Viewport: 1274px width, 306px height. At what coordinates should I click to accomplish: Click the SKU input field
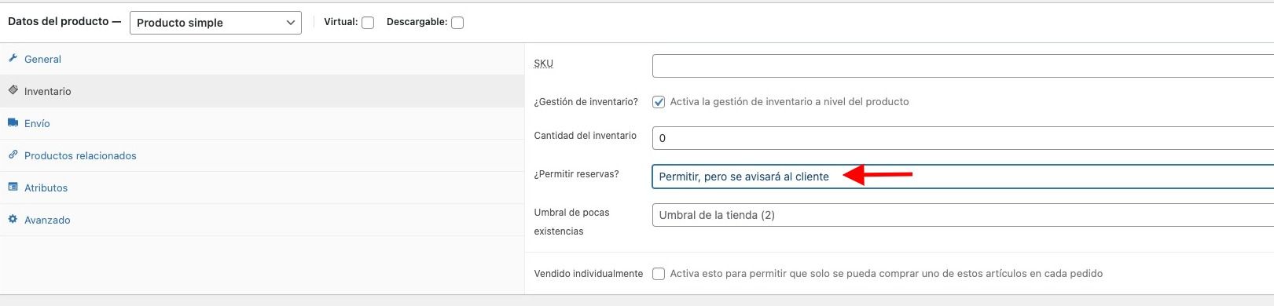coord(963,66)
